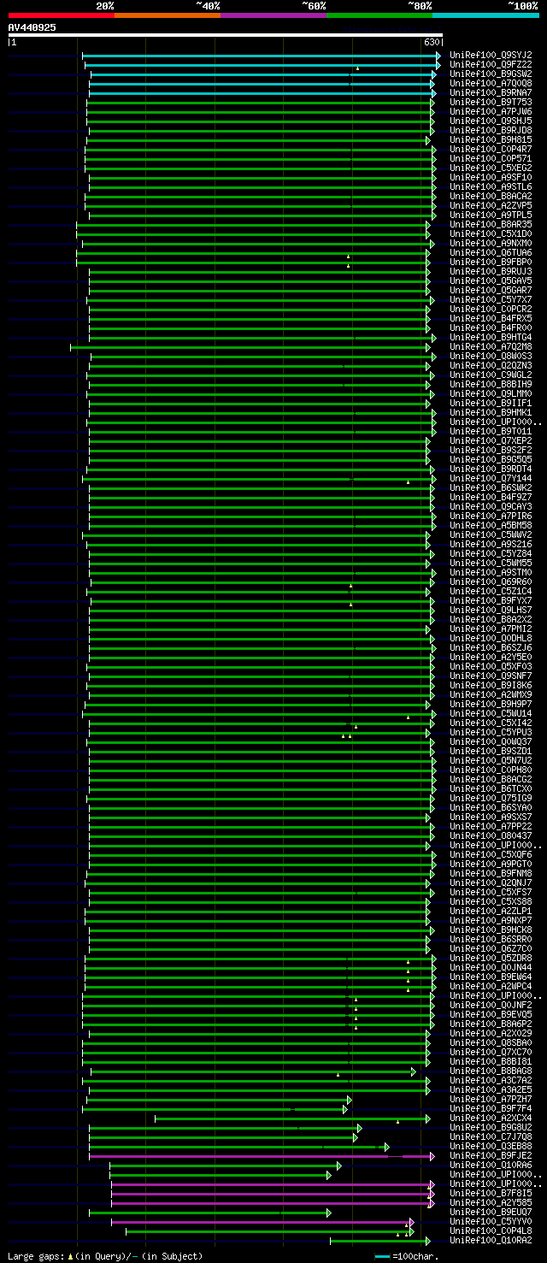Select the UniRef100_B8BAG8 label
The width and height of the screenshot is (547, 1263).
pyautogui.click(x=491, y=1071)
